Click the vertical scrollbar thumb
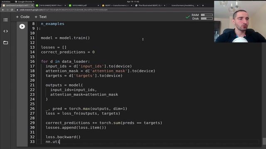This screenshot has height=149, width=266. click(x=264, y=141)
